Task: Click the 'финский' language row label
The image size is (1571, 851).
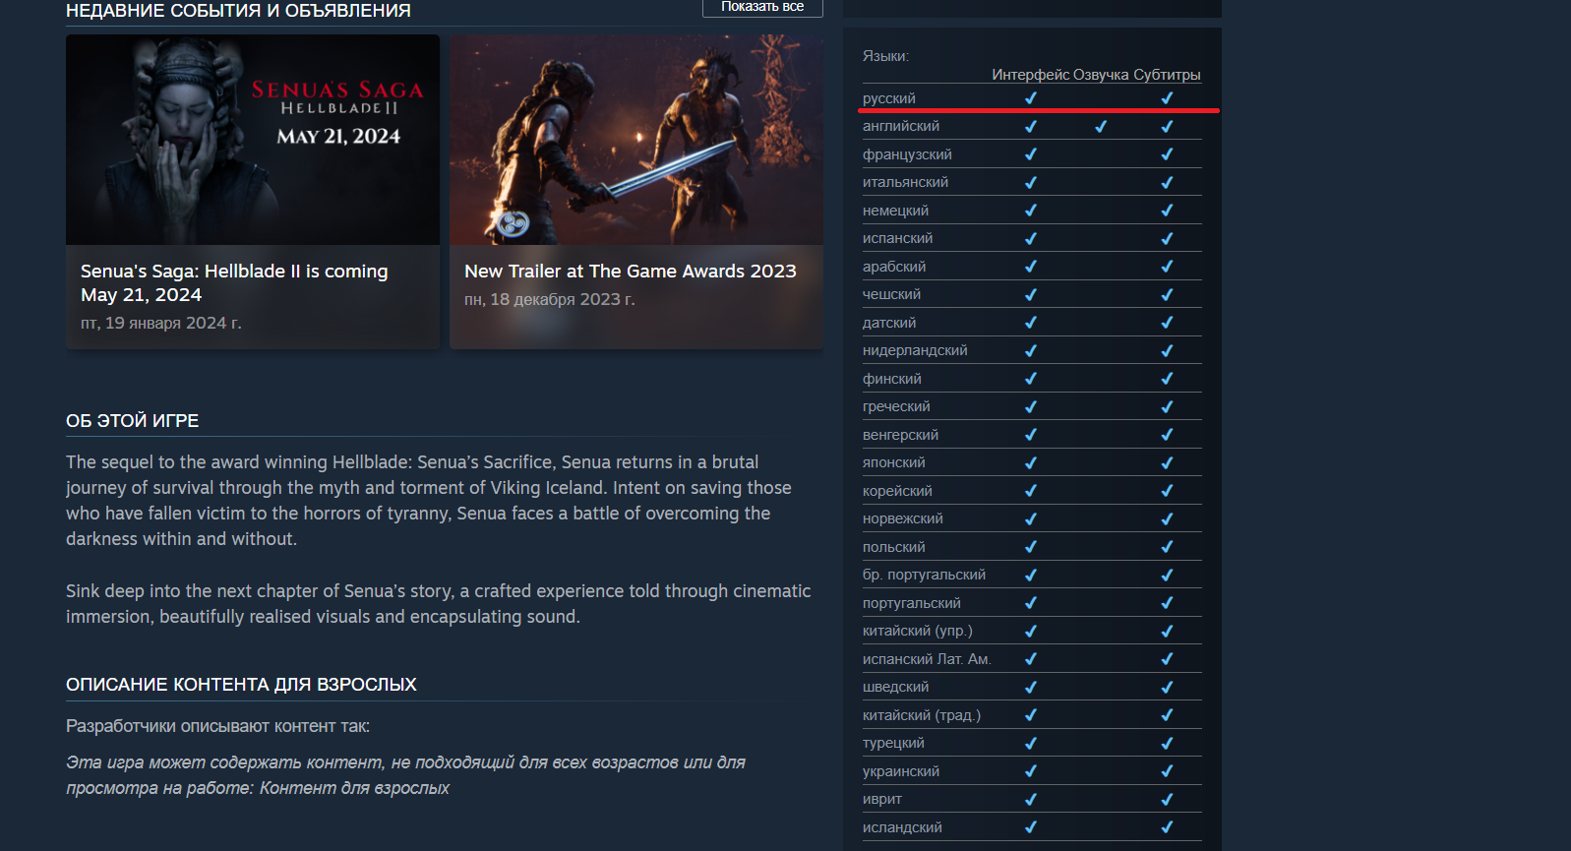Action: 892,379
